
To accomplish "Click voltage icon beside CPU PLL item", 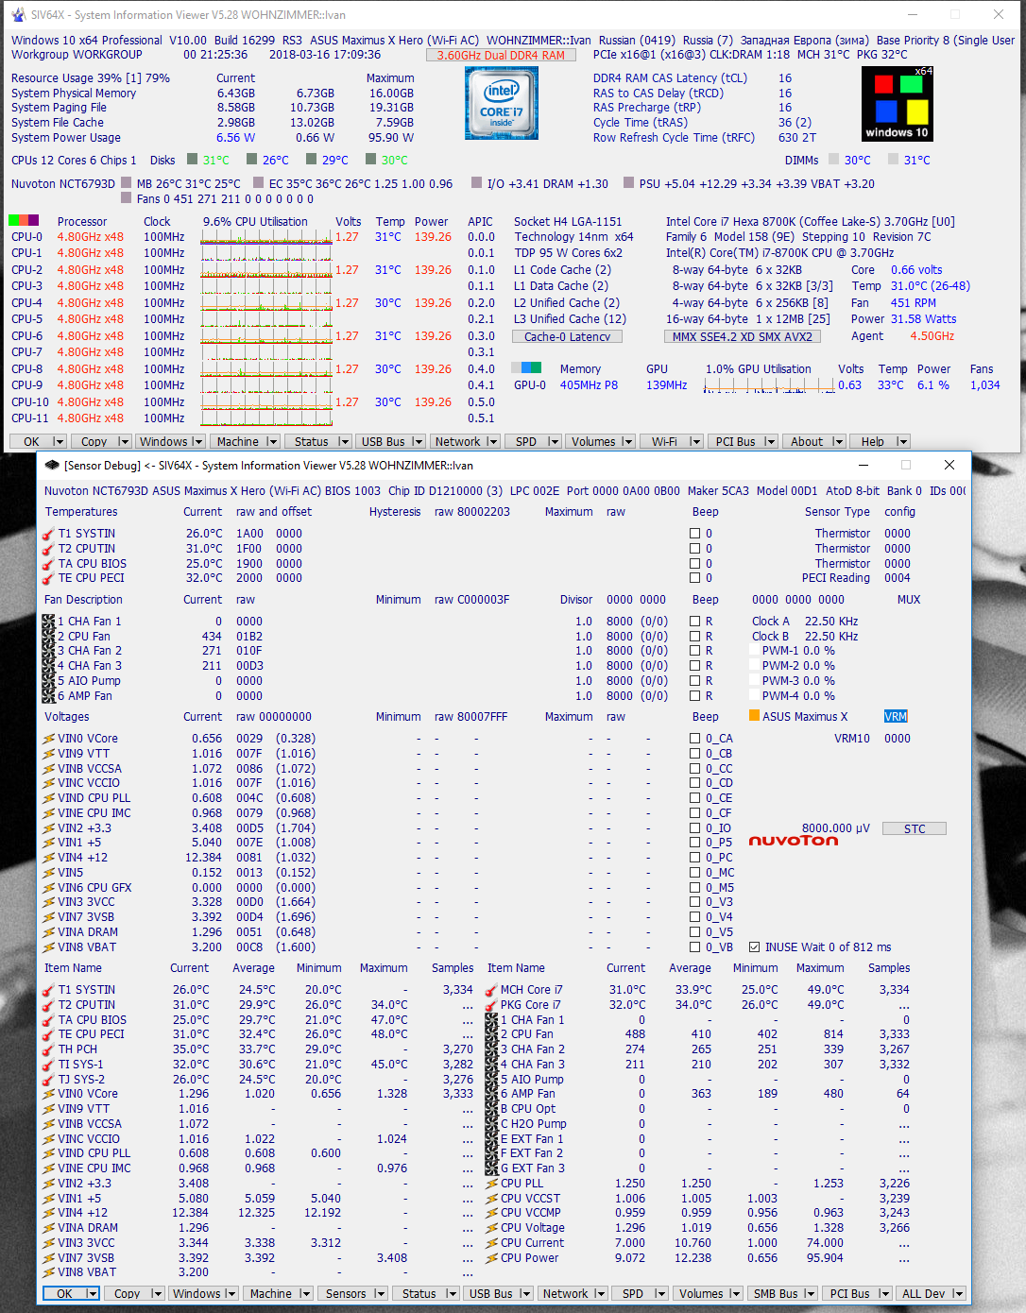I will click(x=491, y=1184).
